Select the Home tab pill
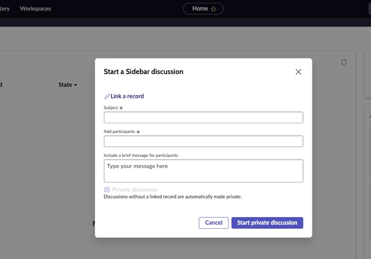This screenshot has height=259, width=371. [200, 9]
